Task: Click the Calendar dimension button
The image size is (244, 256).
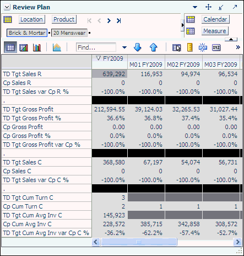Action: [215, 19]
